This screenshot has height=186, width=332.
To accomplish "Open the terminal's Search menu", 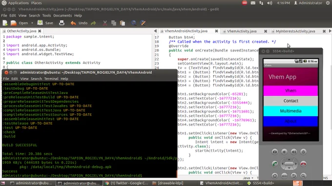I will coord(37,78).
